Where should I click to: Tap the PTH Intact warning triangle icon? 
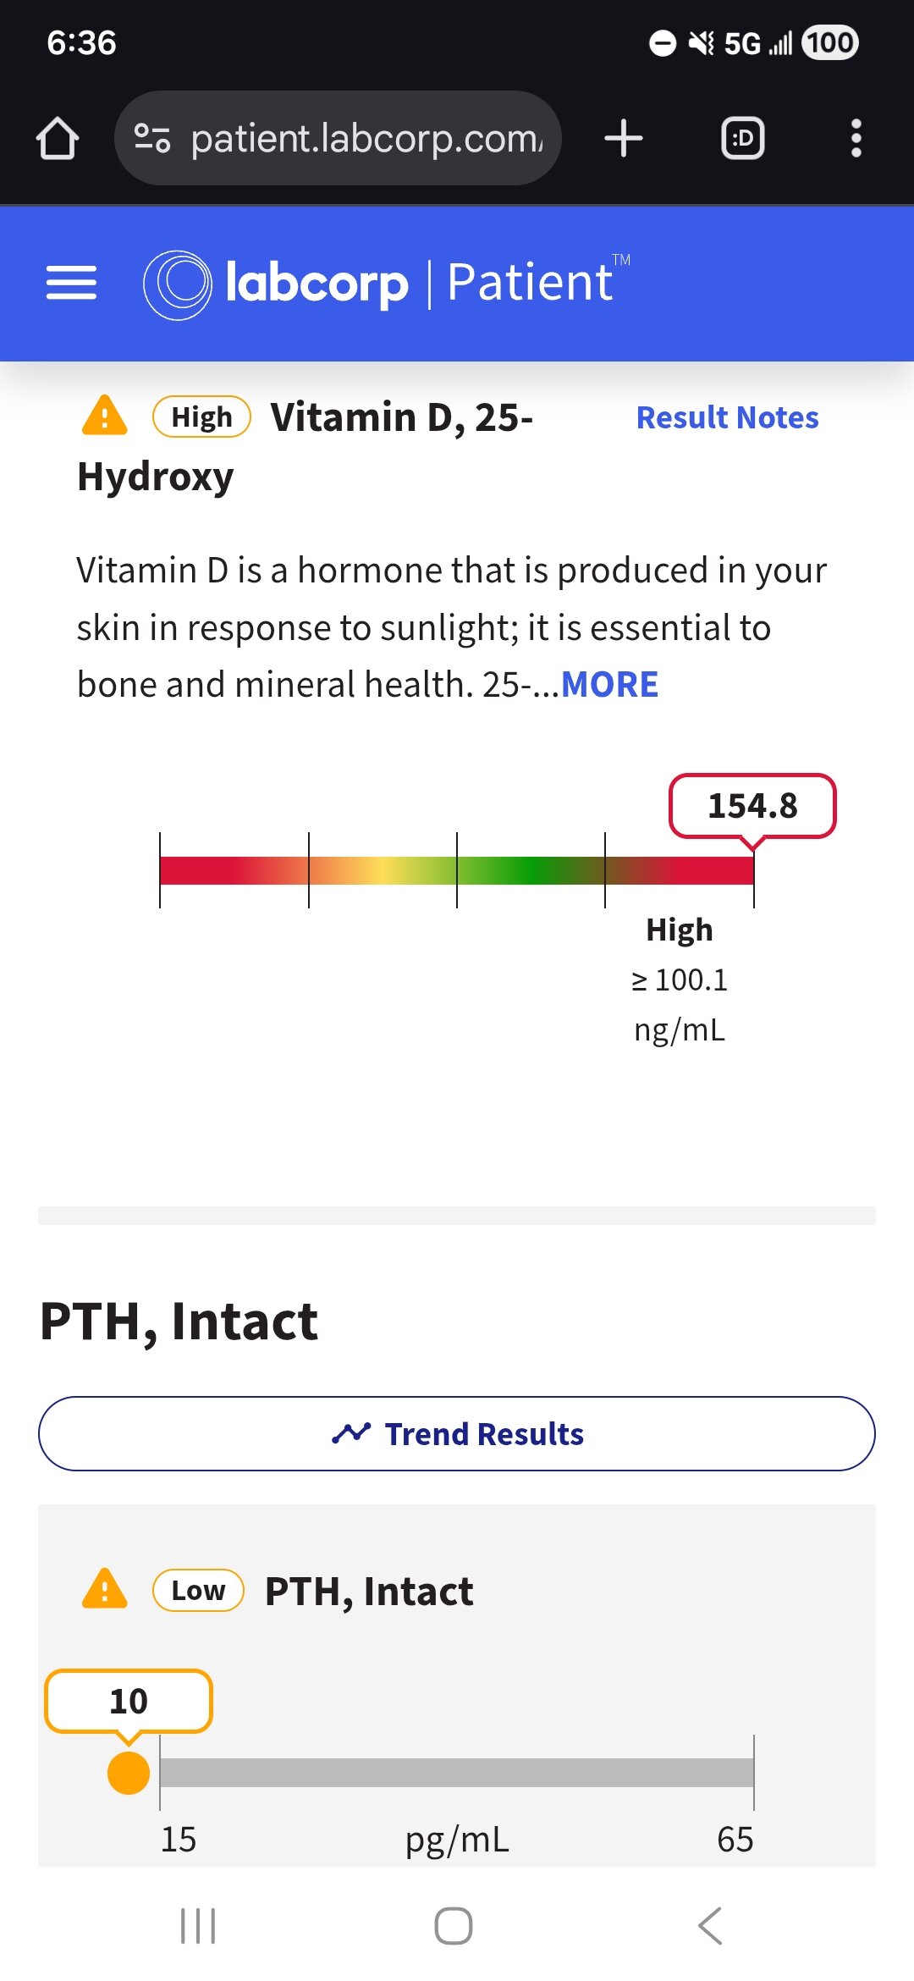(x=104, y=1589)
